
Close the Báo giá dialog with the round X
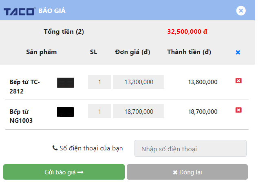click(241, 11)
